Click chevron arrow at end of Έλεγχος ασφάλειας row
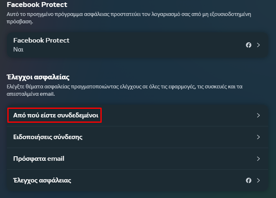Viewport: 276px width, 198px height. click(258, 180)
